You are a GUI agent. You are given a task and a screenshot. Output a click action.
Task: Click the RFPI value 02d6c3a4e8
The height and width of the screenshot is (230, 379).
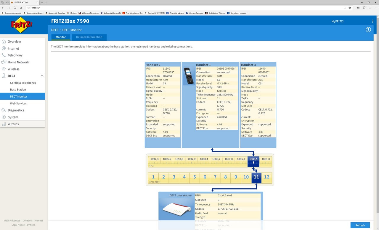pos(225,195)
